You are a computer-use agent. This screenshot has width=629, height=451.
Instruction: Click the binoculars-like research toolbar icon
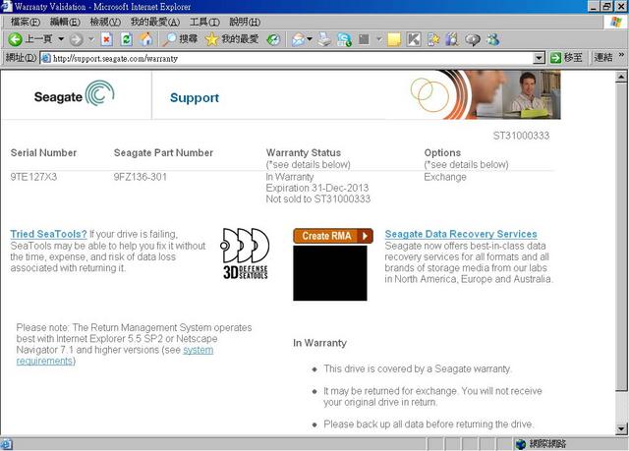point(452,39)
